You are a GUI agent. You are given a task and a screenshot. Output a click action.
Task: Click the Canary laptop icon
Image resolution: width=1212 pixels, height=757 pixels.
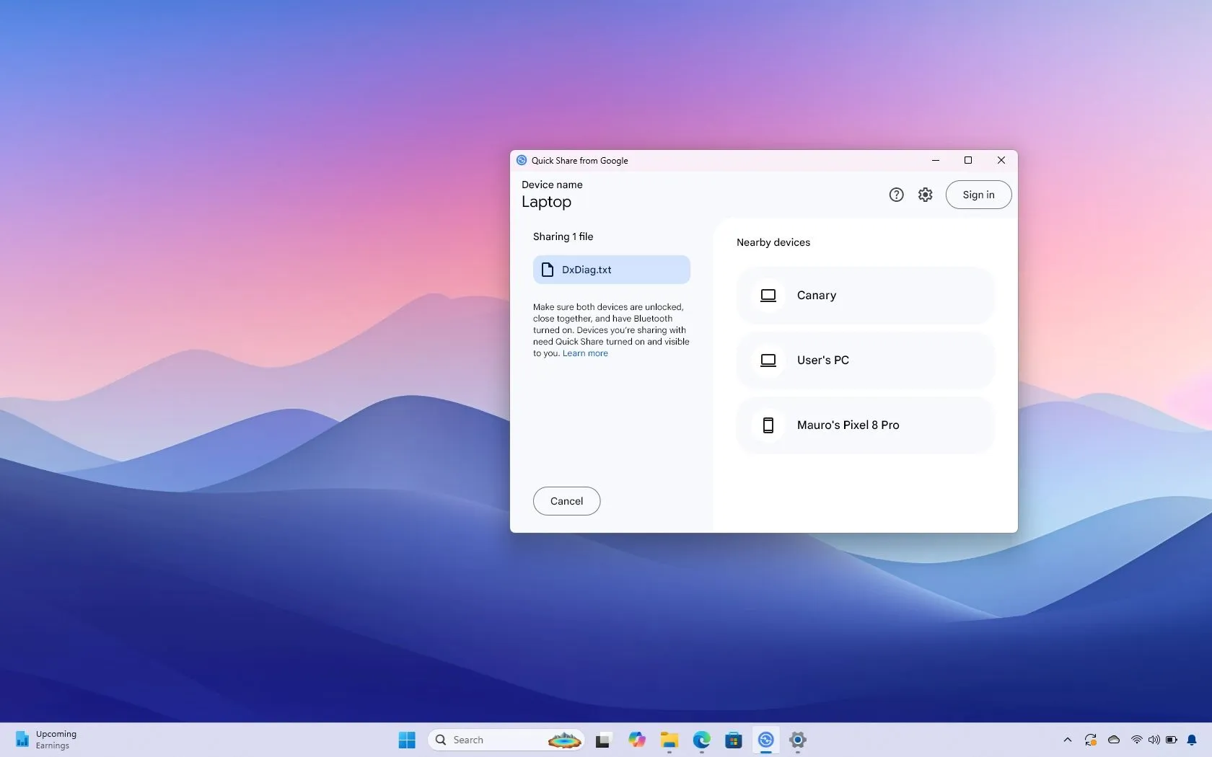coord(768,296)
